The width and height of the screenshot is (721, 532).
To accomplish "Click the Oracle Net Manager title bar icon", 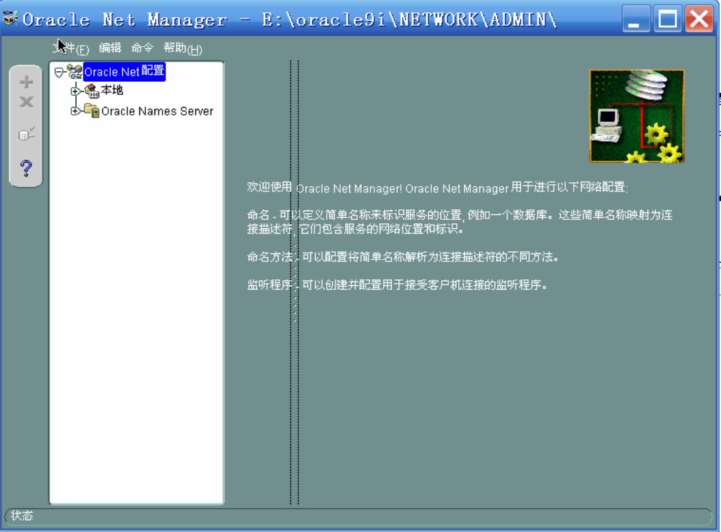I will pos(10,18).
